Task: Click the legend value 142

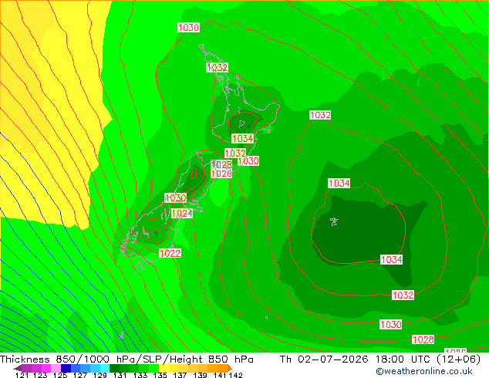Action: (236, 375)
